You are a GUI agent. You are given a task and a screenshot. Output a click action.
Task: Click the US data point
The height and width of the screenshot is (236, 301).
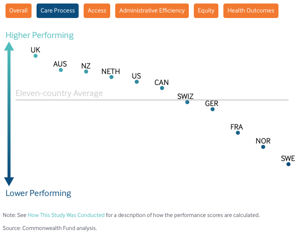tap(137, 82)
